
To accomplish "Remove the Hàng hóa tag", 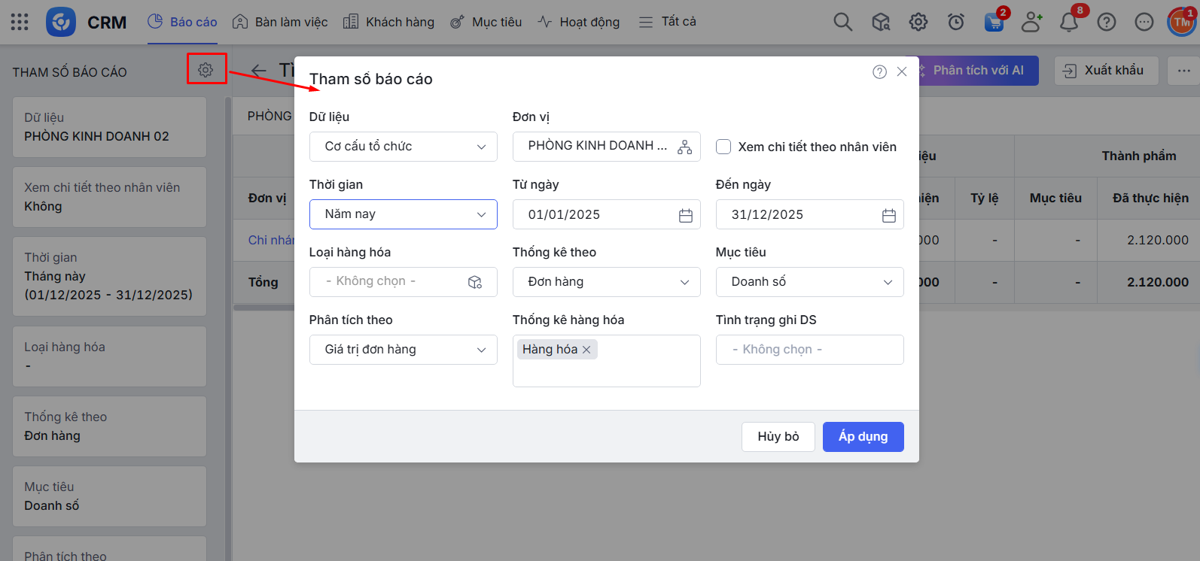I will click(586, 350).
